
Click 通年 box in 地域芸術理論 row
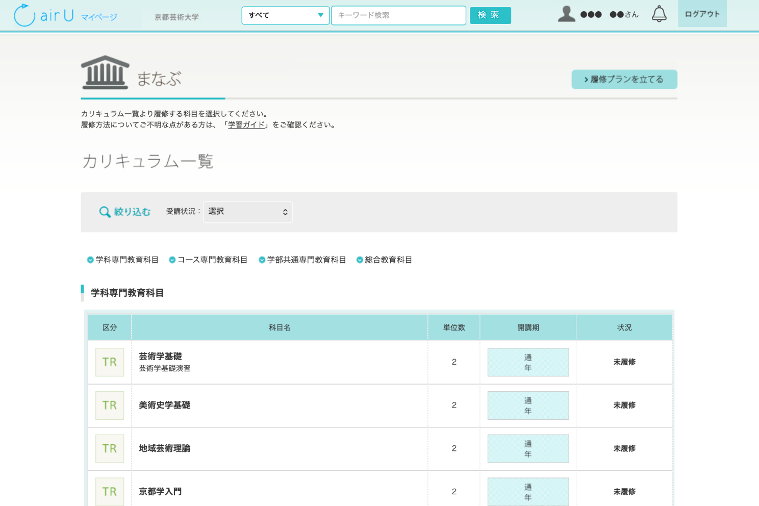coord(528,449)
